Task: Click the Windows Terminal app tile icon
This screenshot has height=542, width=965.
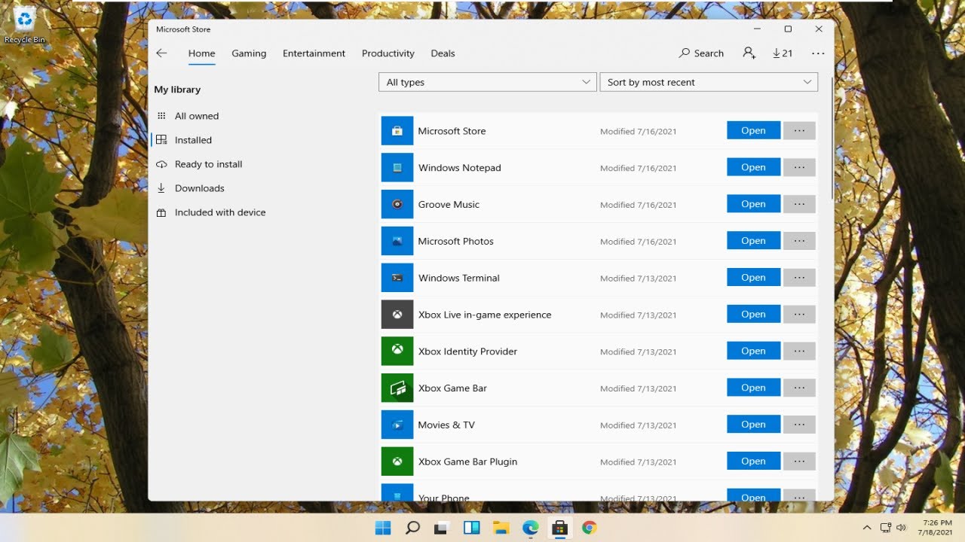Action: pyautogui.click(x=397, y=278)
